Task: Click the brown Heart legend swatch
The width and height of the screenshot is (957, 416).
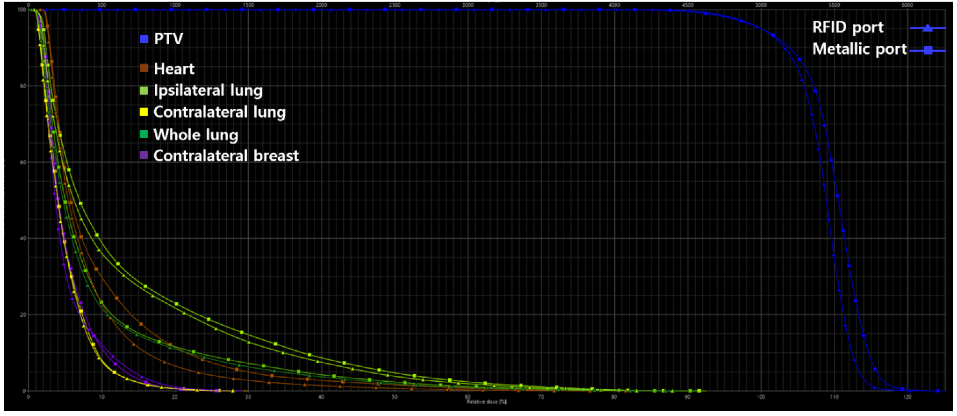Action: (144, 68)
